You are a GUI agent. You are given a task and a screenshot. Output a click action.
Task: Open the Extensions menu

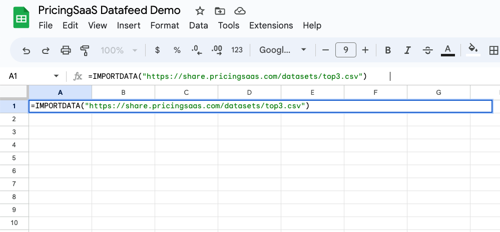click(x=271, y=25)
